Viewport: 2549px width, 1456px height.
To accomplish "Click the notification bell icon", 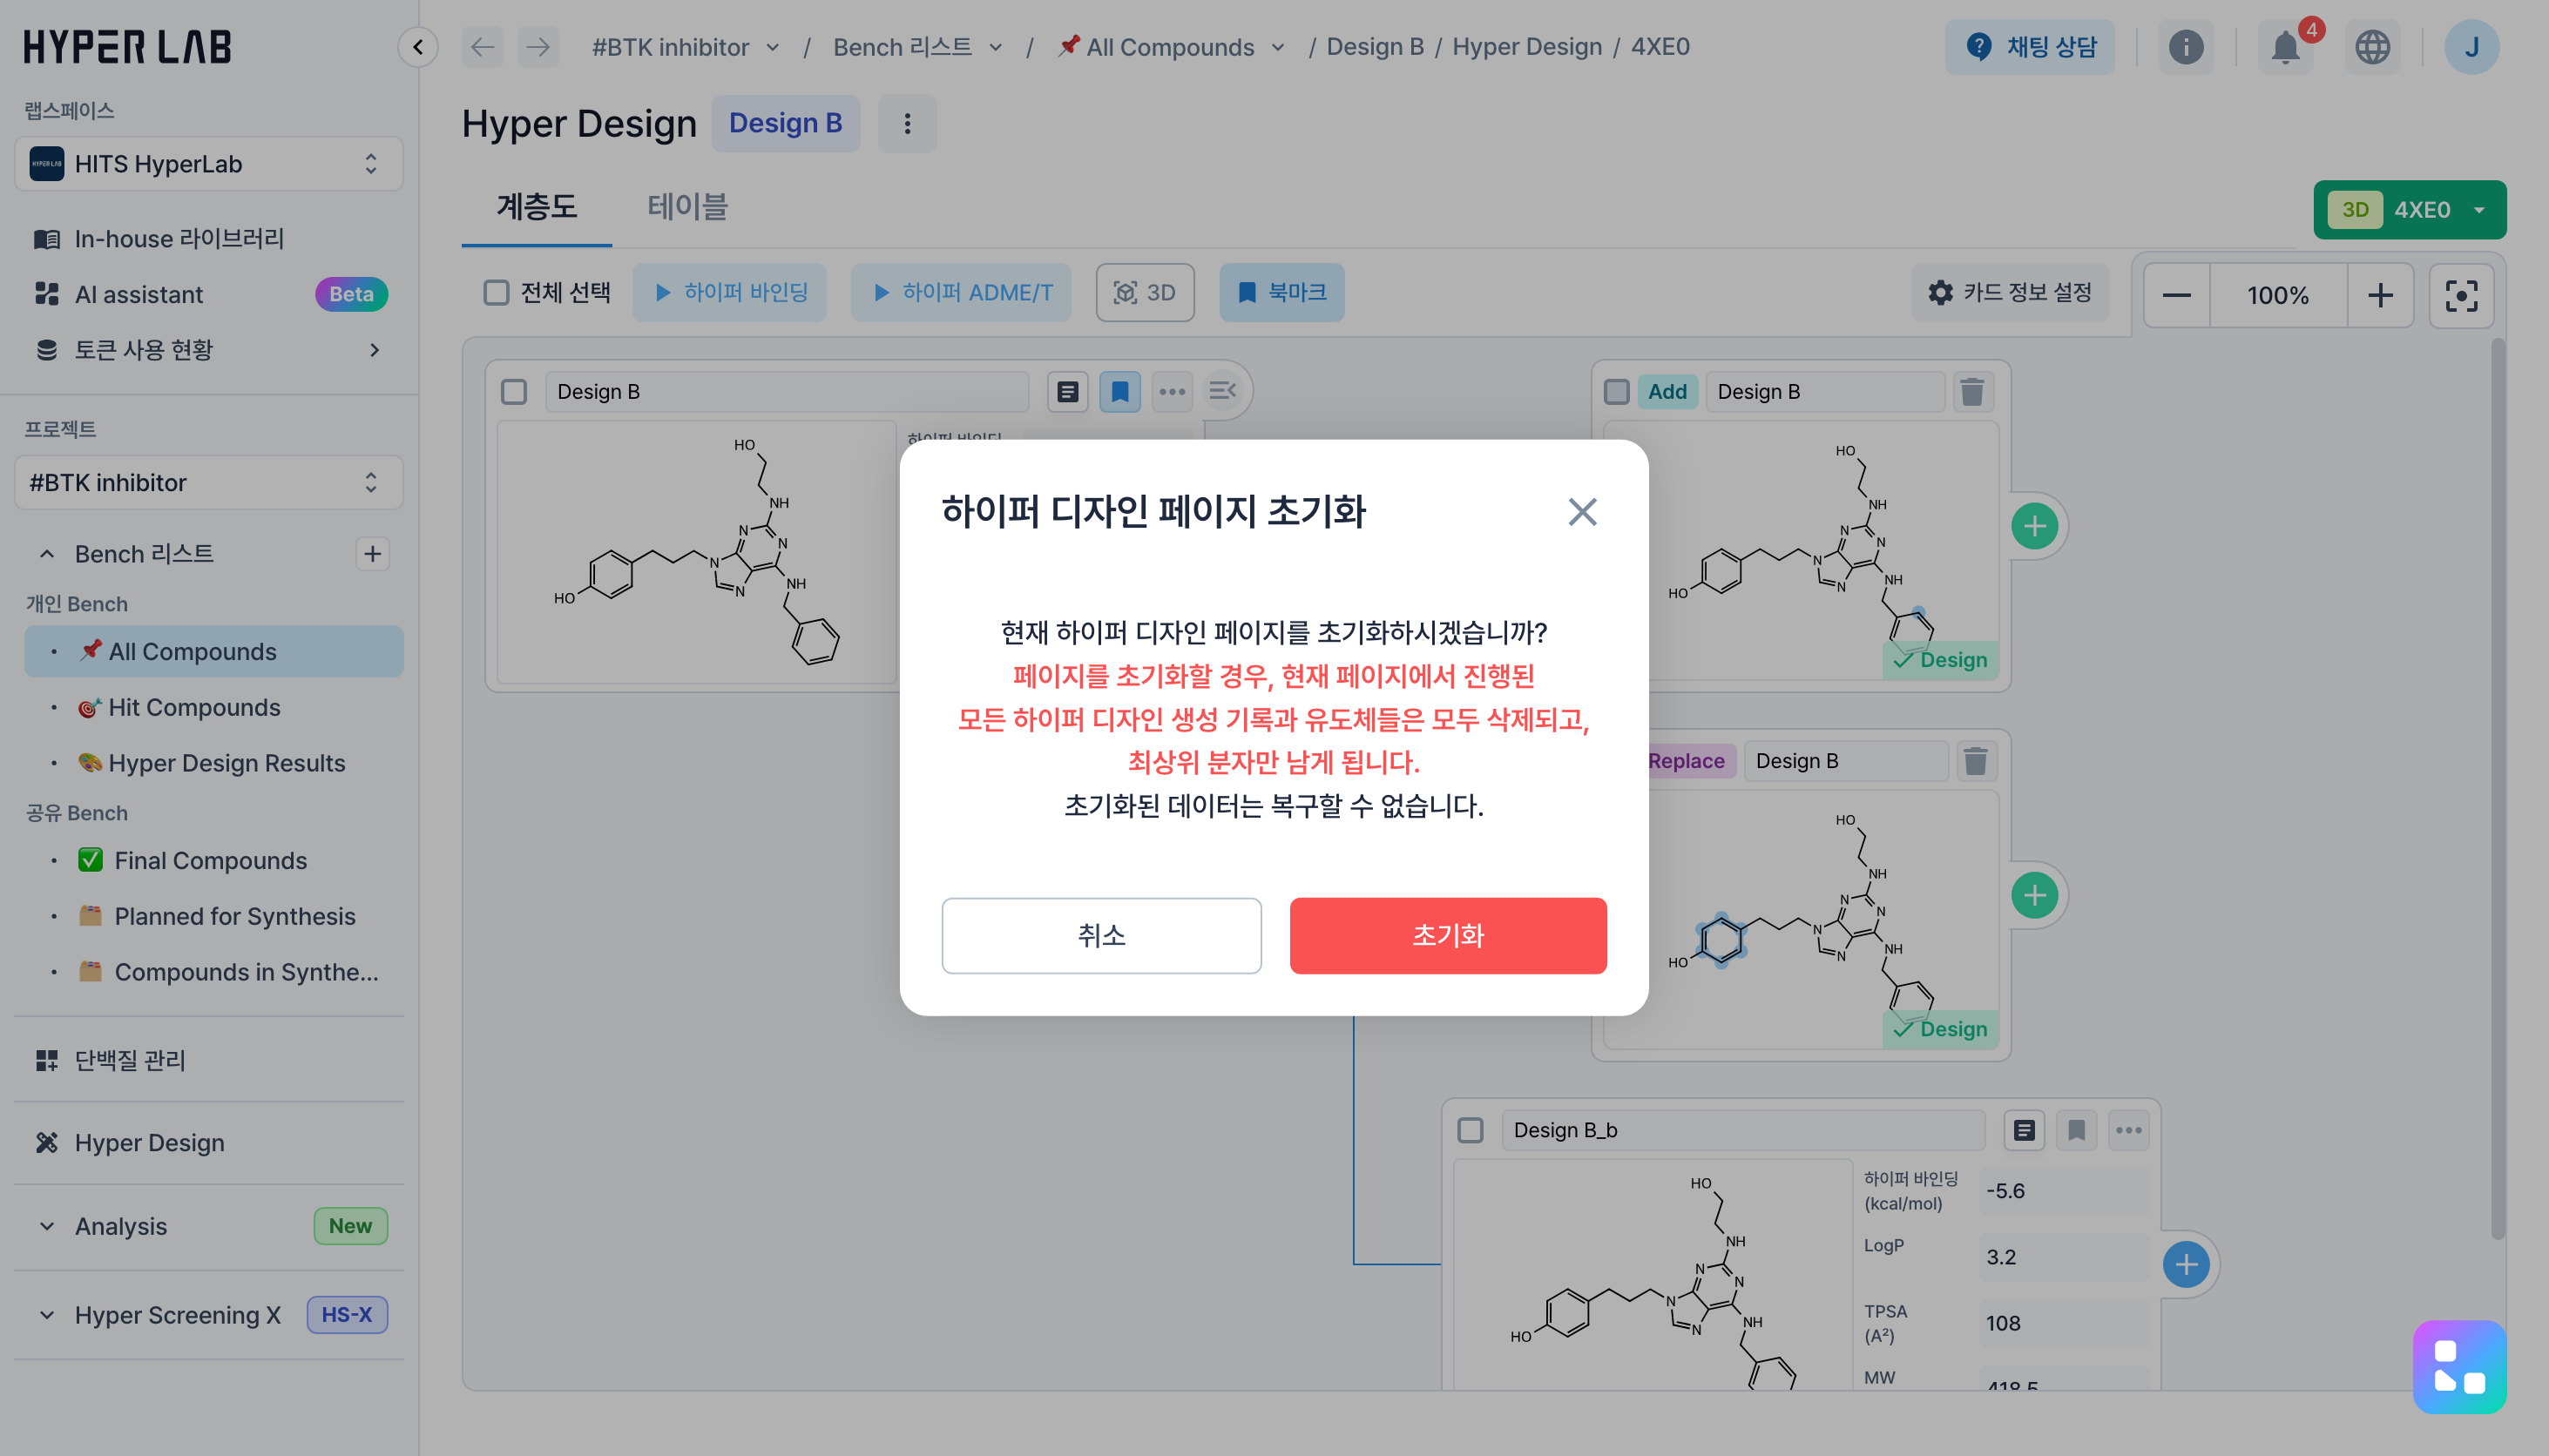I will (2284, 47).
